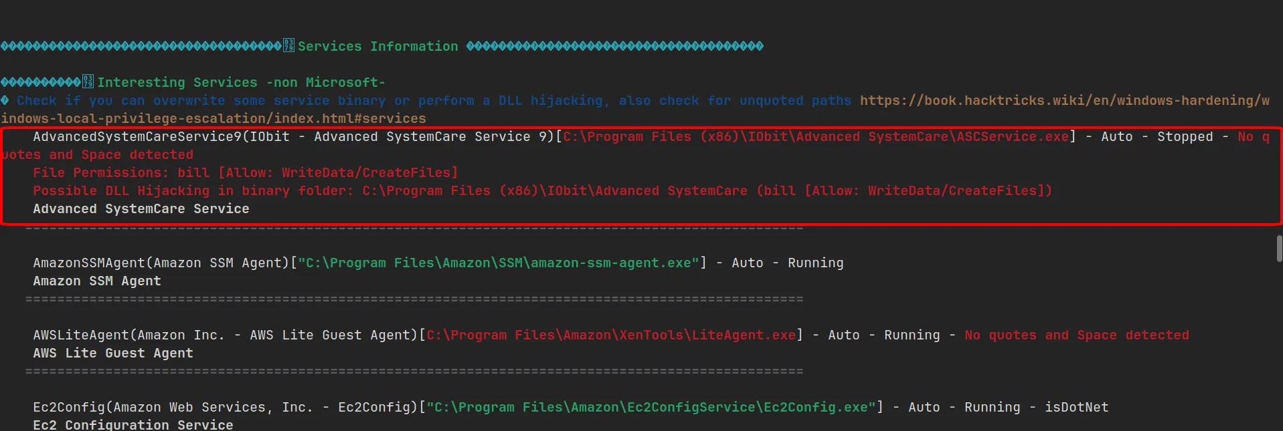Click the isDotNet label on Ec2Config line
The image size is (1283, 431).
click(x=1076, y=407)
